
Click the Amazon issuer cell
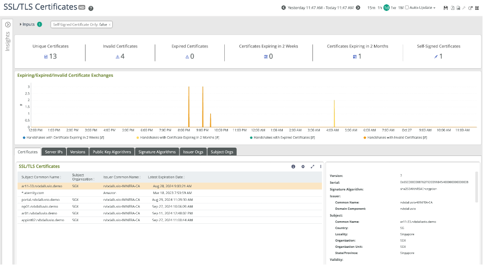point(110,193)
